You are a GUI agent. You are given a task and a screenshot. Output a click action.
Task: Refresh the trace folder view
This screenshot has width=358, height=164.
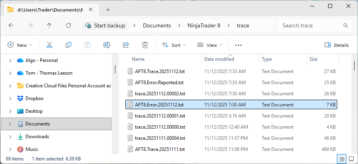68,25
